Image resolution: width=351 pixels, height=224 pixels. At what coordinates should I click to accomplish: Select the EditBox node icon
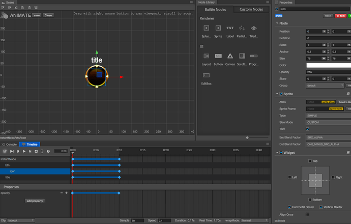point(206,76)
